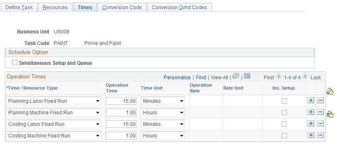
Task: Click the lower copy-times page icon
Action: click(330, 114)
